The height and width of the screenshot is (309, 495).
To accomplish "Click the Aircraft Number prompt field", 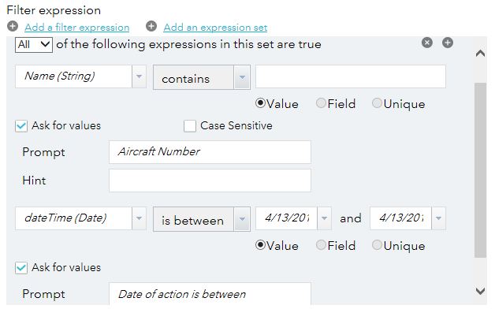I will pos(210,152).
